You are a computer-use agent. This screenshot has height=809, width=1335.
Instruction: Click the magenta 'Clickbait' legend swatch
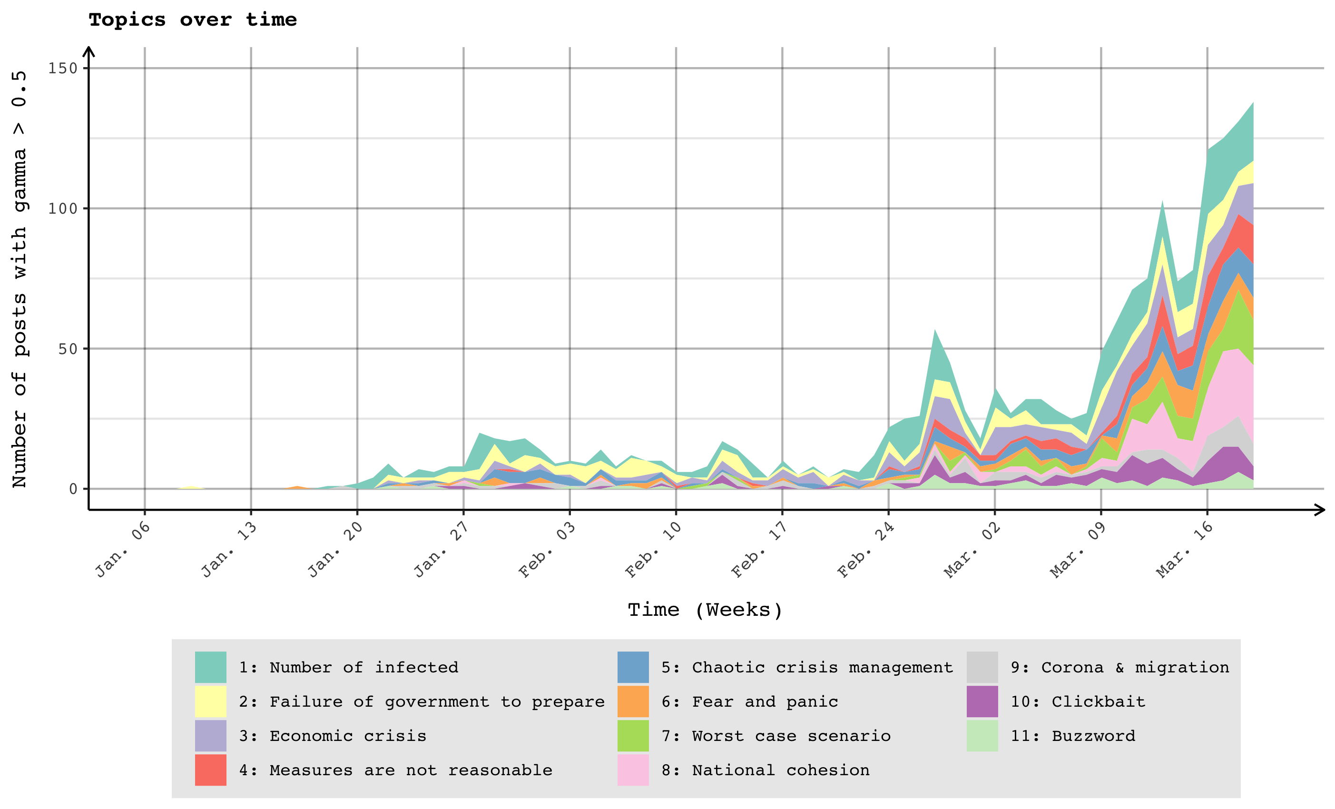(982, 702)
